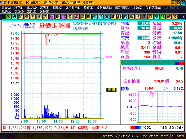Open the 投資(B) menu
This screenshot has width=186, height=139.
click(x=88, y=8)
